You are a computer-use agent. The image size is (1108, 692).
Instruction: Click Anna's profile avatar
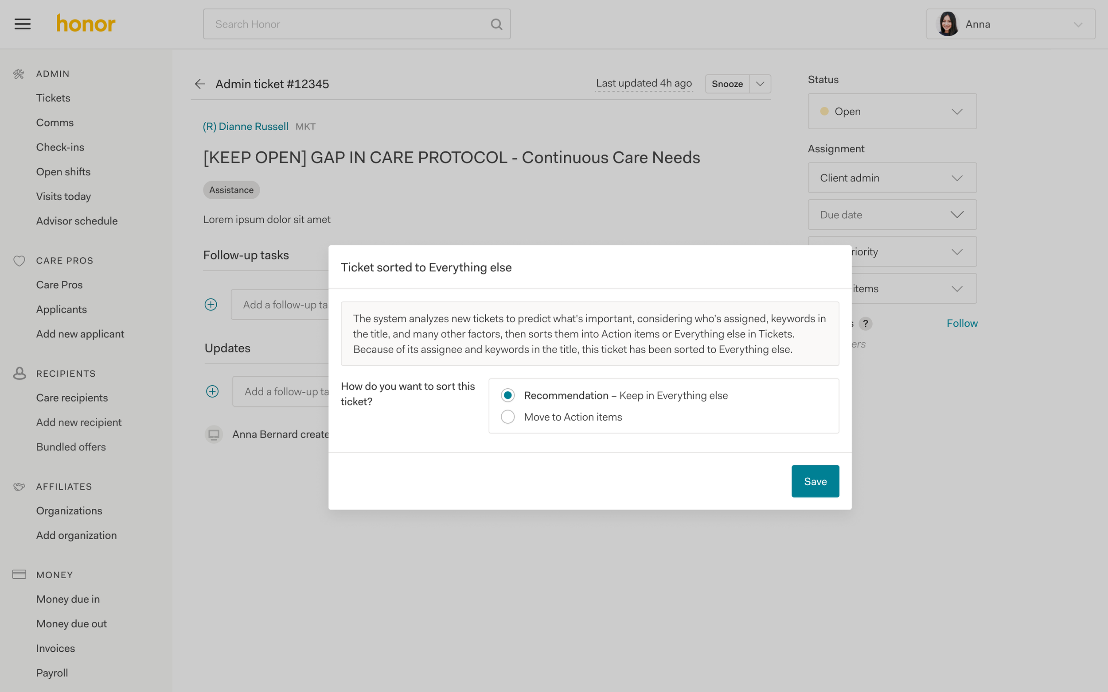(x=947, y=24)
